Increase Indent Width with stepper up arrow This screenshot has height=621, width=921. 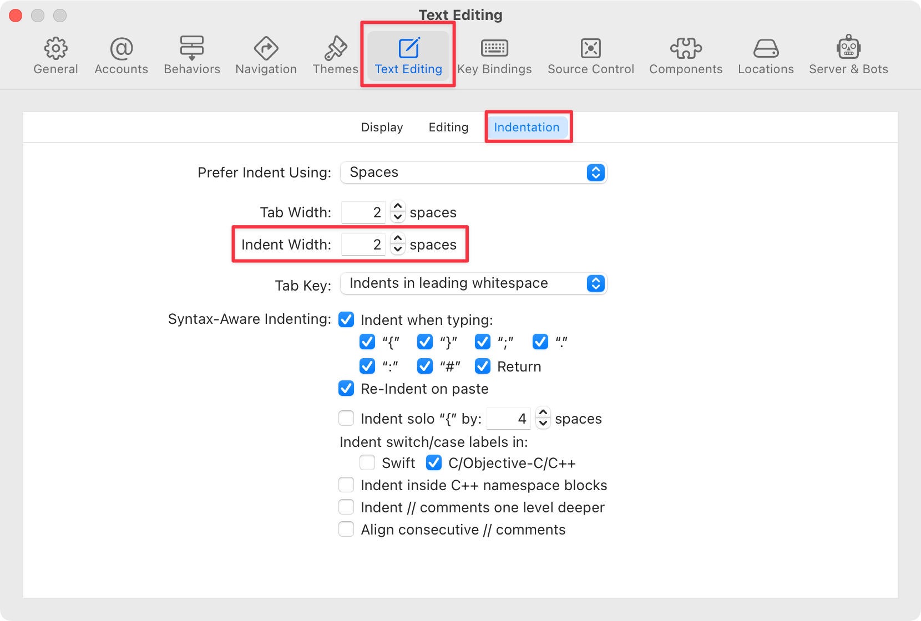tap(398, 239)
